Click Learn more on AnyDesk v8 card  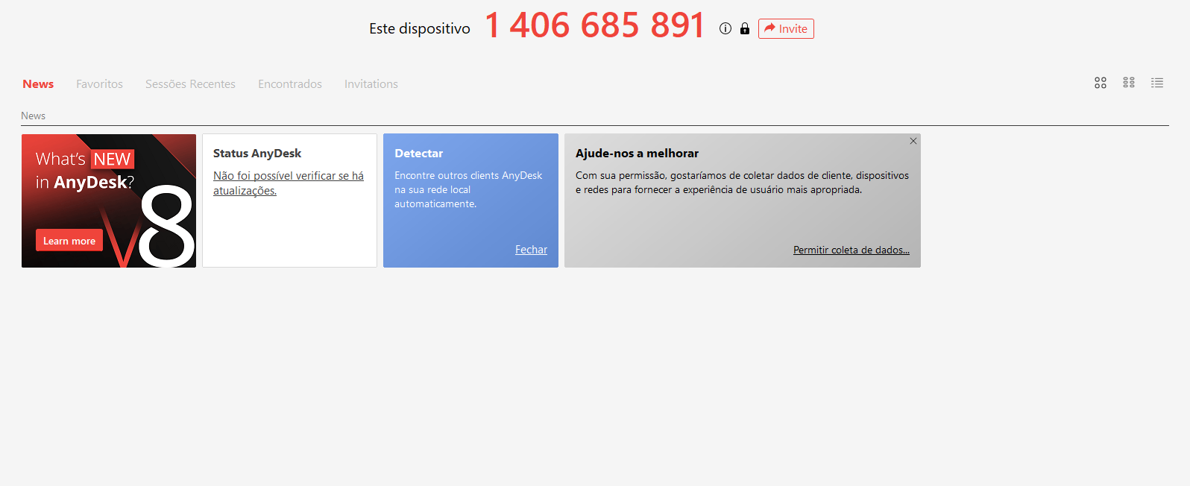click(x=69, y=241)
